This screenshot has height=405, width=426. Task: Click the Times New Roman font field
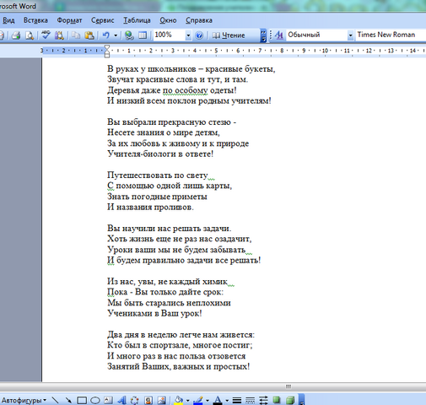(391, 35)
